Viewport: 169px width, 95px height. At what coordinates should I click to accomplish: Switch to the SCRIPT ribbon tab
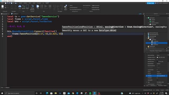tap(47, 3)
